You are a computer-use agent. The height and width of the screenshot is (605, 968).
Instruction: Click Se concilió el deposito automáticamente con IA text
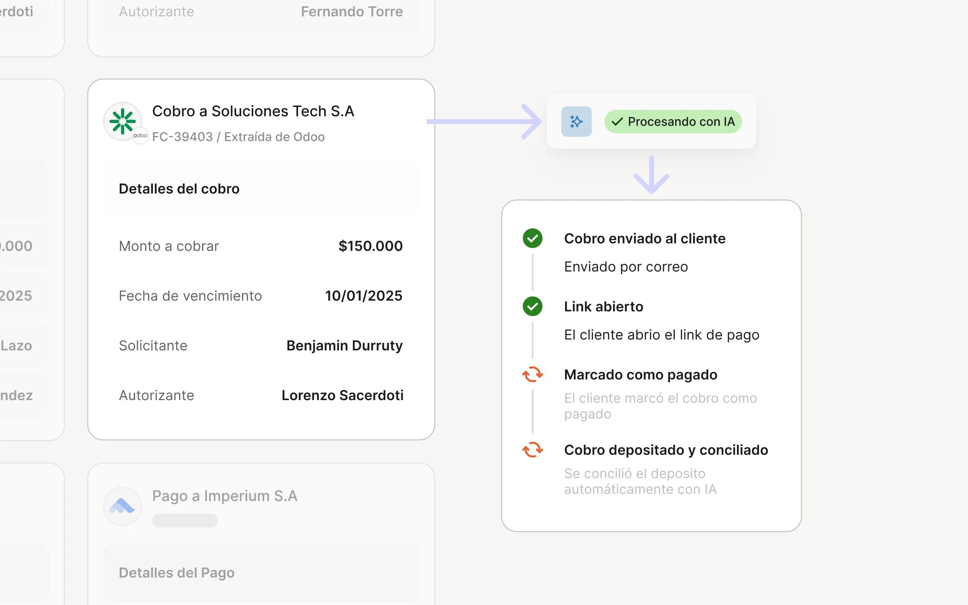pyautogui.click(x=640, y=481)
